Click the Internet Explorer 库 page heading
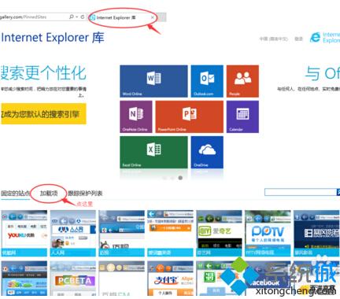Viewport: 340px width, 299px height. point(53,38)
